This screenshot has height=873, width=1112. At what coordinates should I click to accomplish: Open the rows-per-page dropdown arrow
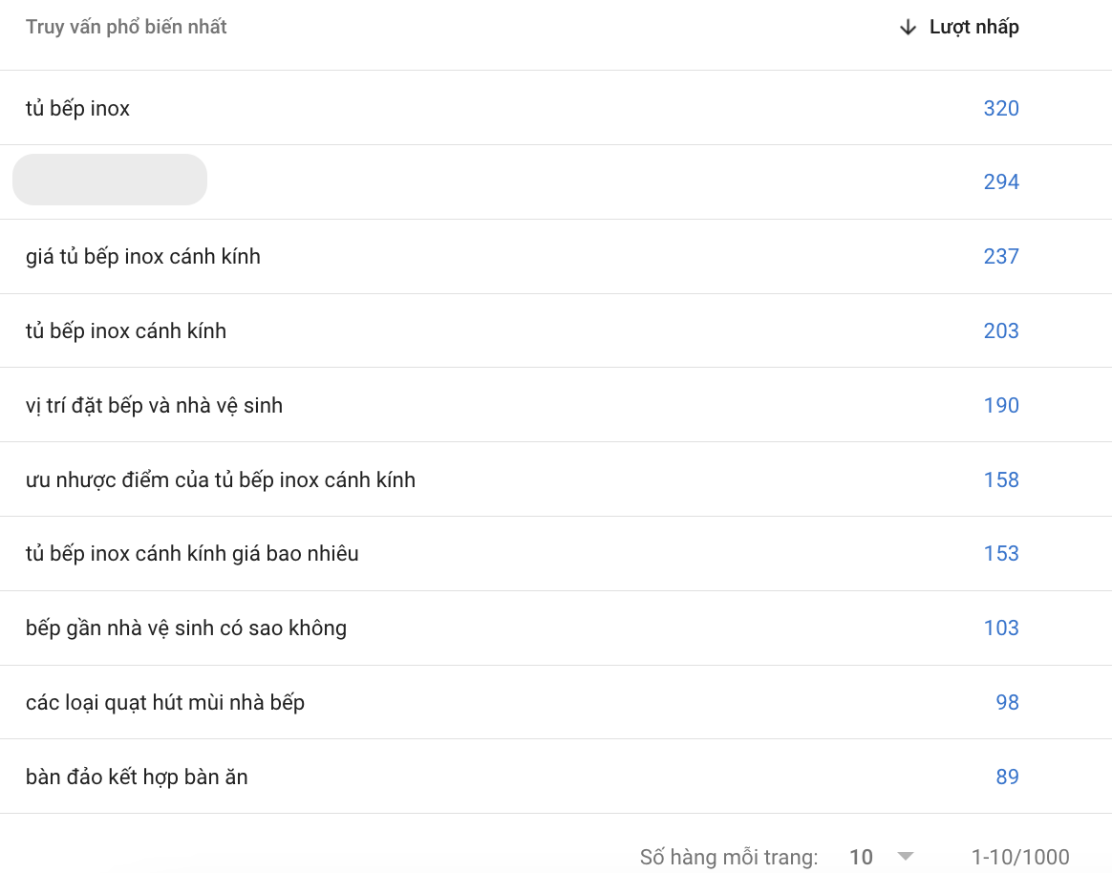906,856
